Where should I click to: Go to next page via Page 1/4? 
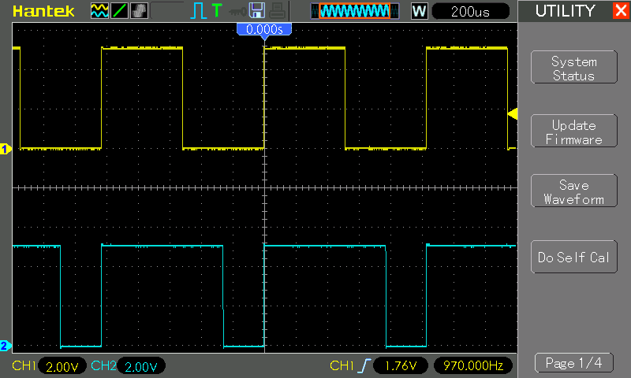[x=573, y=363]
